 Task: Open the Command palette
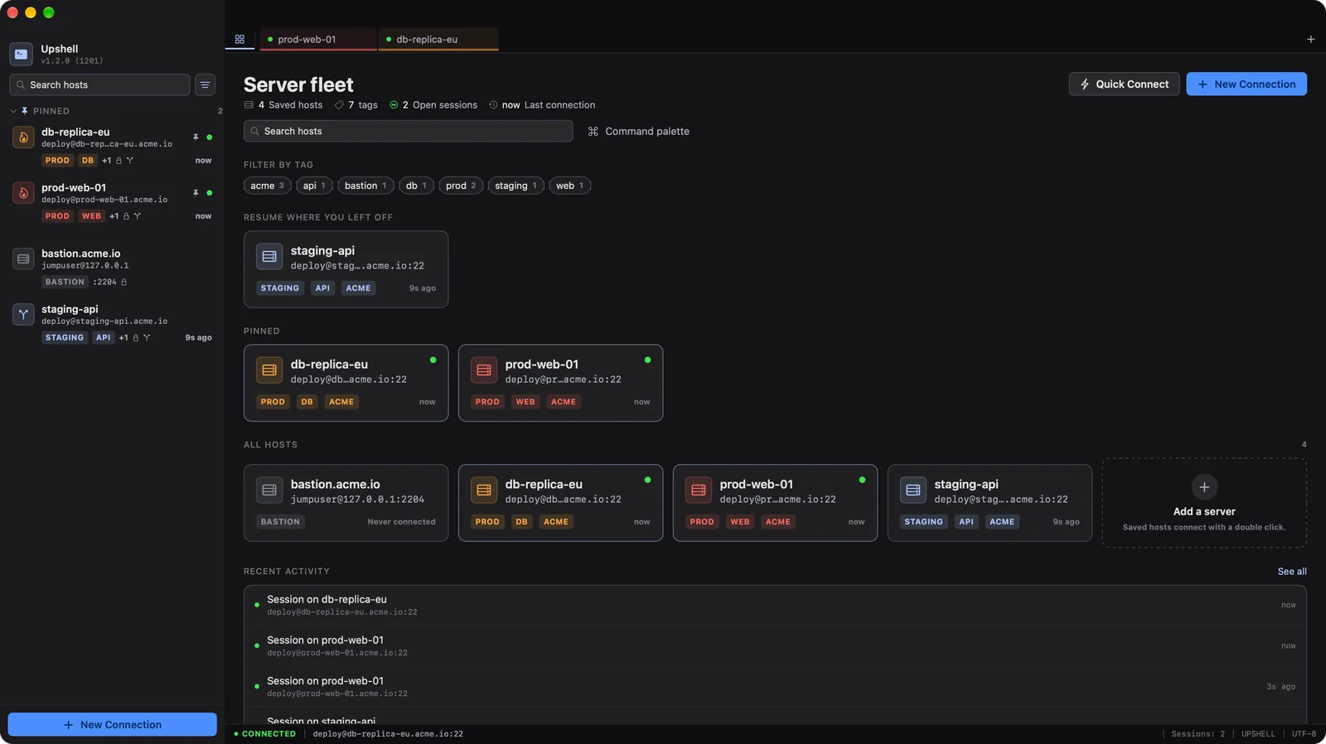click(638, 131)
